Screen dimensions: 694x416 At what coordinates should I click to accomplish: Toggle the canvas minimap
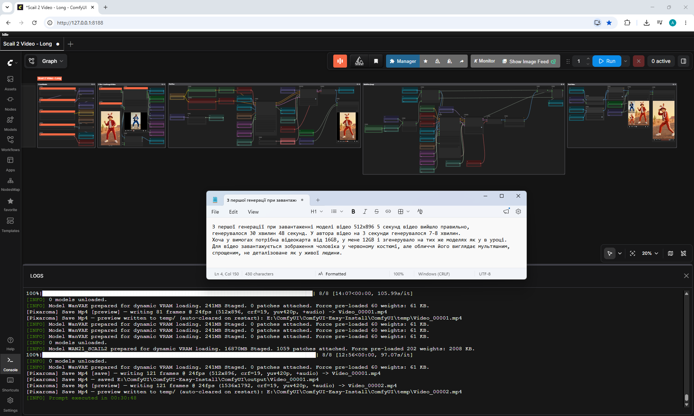[x=671, y=253]
